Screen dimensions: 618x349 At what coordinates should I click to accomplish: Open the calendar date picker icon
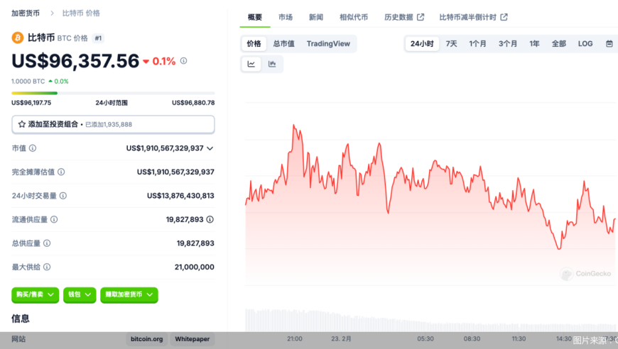tap(609, 44)
